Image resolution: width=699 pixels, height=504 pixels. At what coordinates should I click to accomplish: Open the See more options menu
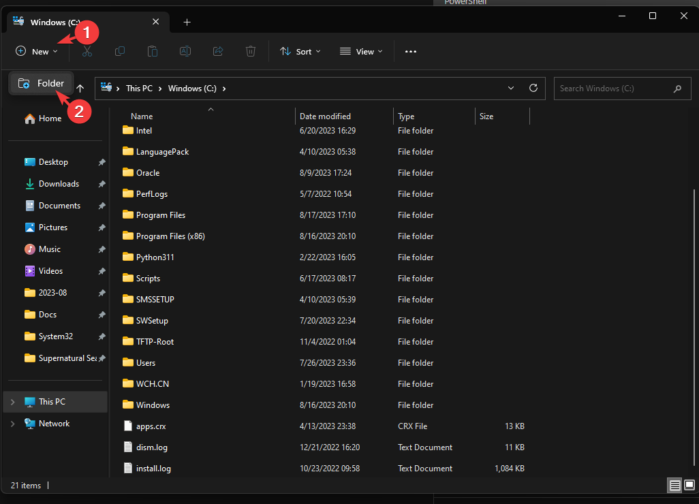tap(410, 51)
